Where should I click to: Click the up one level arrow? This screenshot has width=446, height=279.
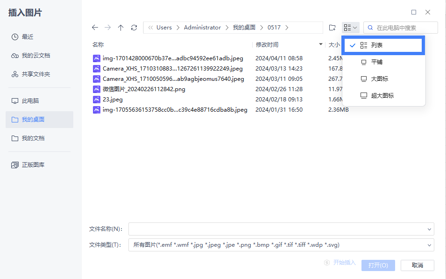click(120, 28)
